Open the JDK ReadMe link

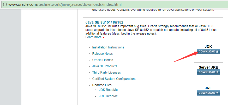(x=108, y=90)
